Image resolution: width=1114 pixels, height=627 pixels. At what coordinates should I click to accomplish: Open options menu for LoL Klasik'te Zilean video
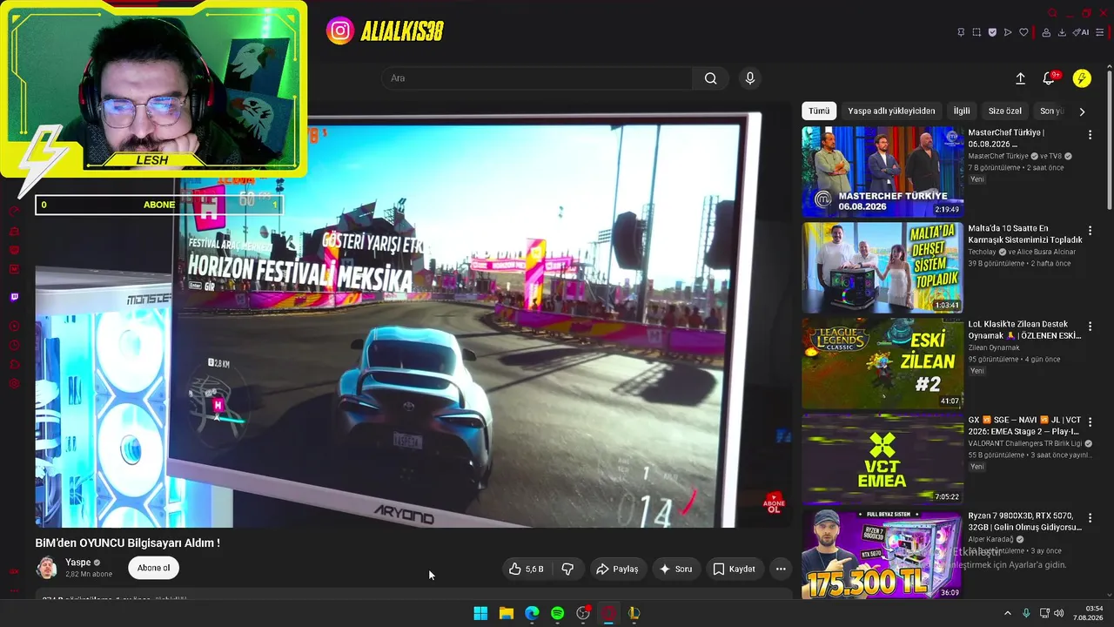pyautogui.click(x=1090, y=327)
